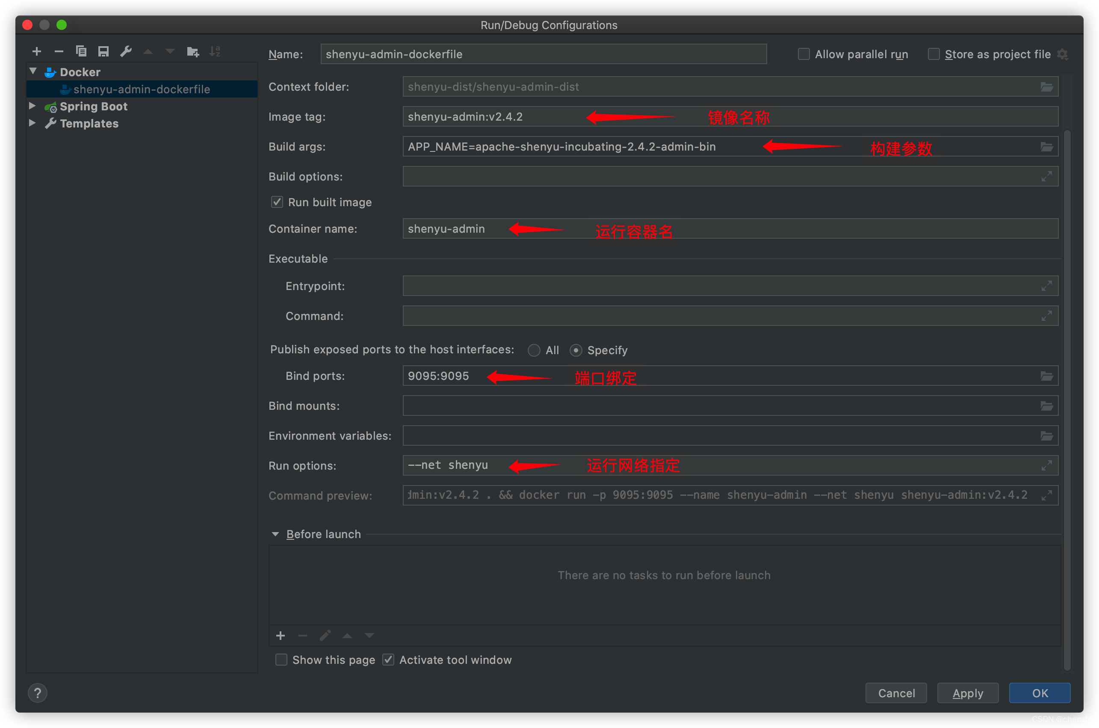Image resolution: width=1099 pixels, height=728 pixels.
Task: Click the add new configuration plus icon
Action: click(37, 51)
